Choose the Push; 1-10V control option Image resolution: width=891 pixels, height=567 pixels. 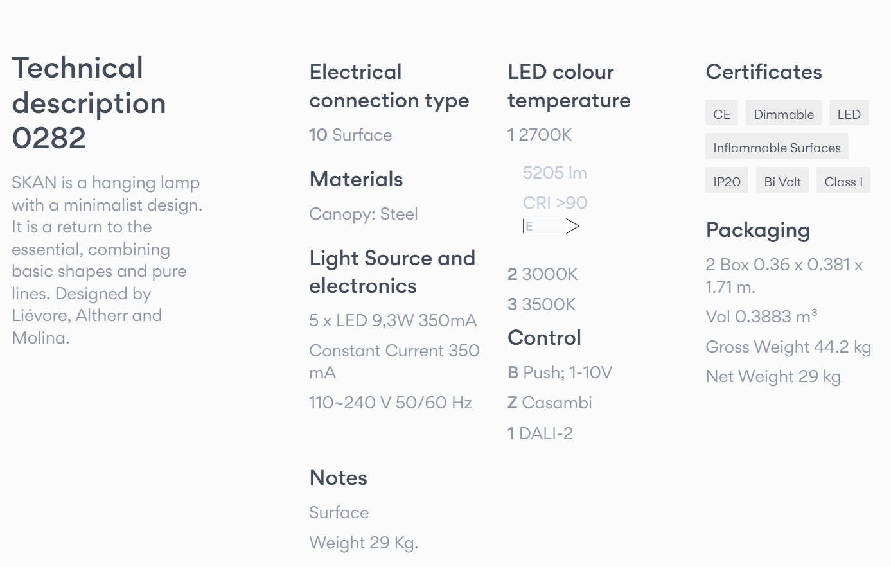pos(560,372)
